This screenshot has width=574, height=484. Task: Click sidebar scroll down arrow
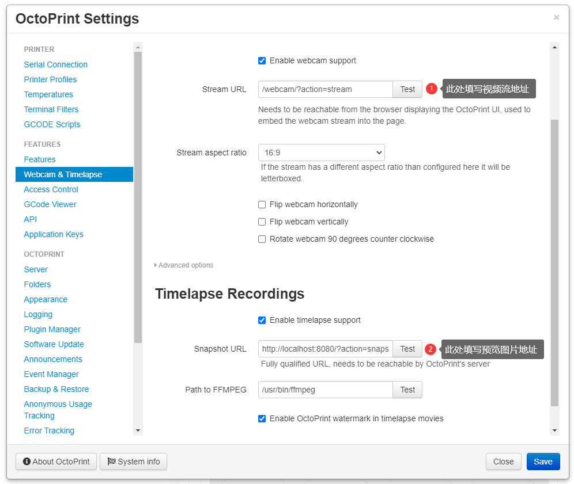pyautogui.click(x=138, y=430)
